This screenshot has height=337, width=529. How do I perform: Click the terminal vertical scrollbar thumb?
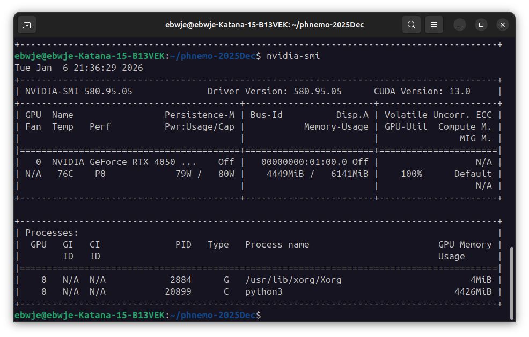(511, 282)
